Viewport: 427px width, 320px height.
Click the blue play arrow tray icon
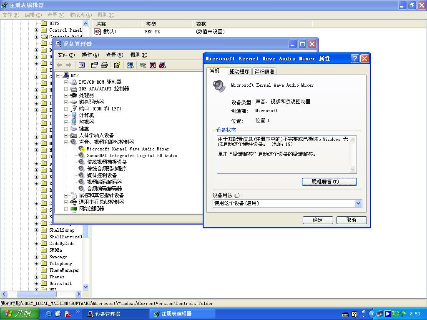click(387, 314)
